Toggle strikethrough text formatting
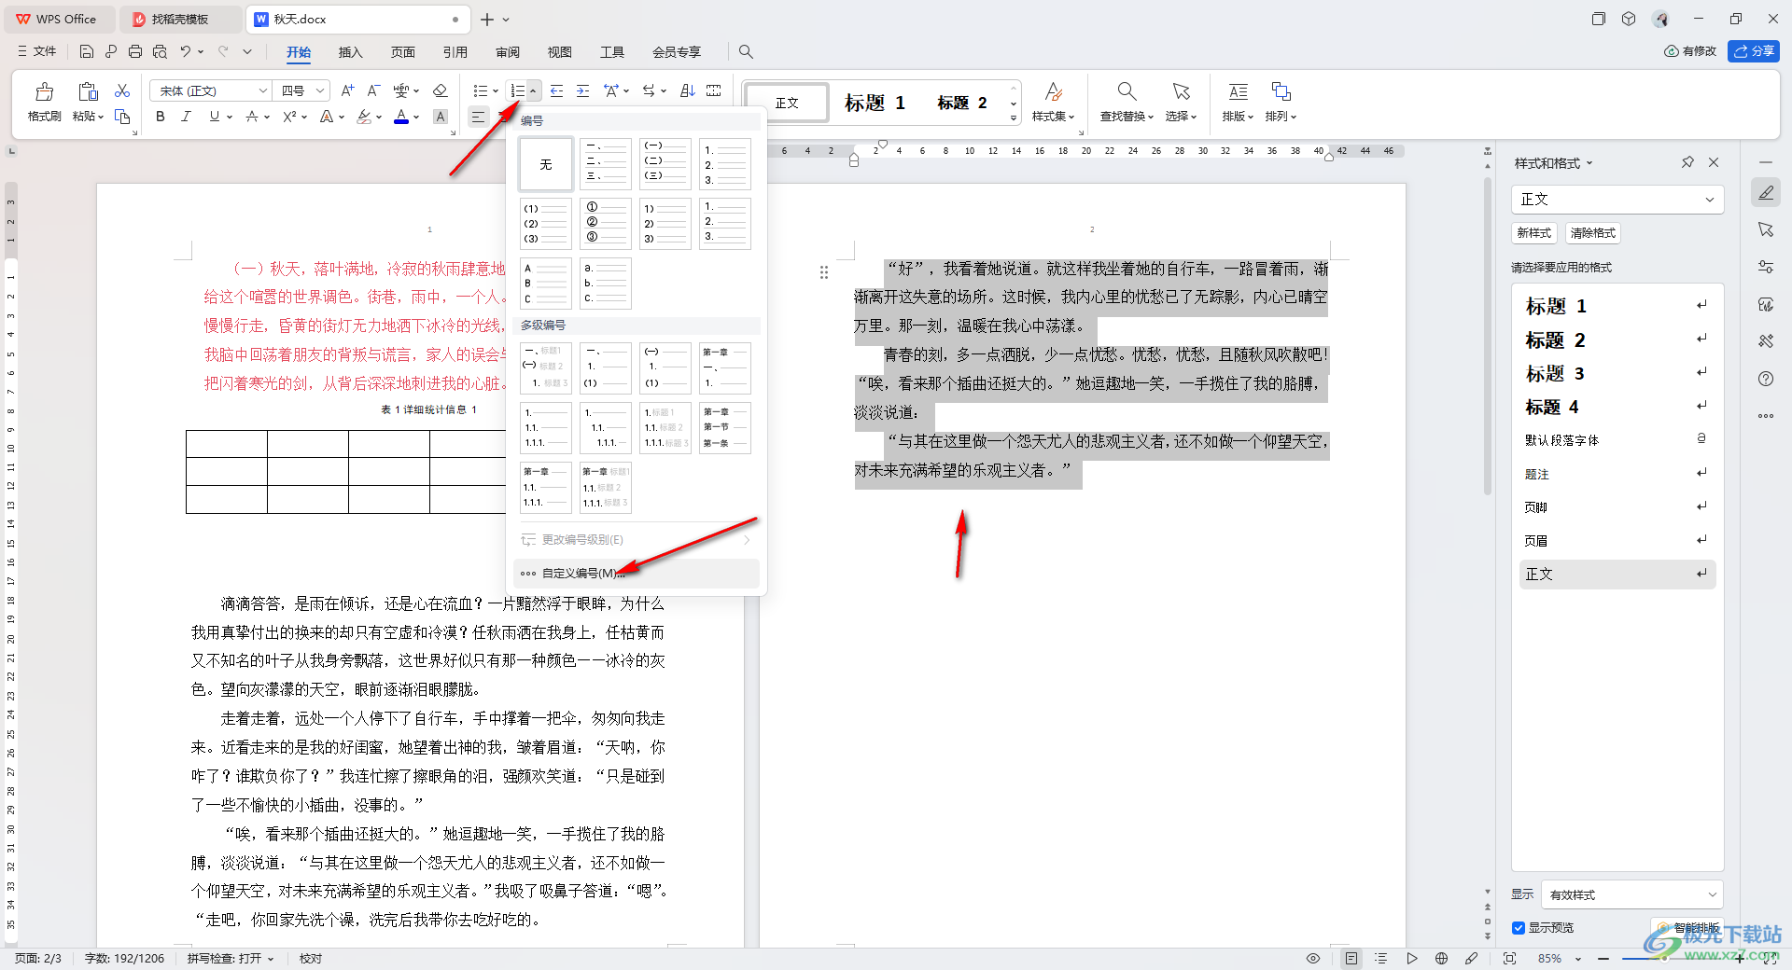The height and width of the screenshot is (970, 1792). pos(251,117)
